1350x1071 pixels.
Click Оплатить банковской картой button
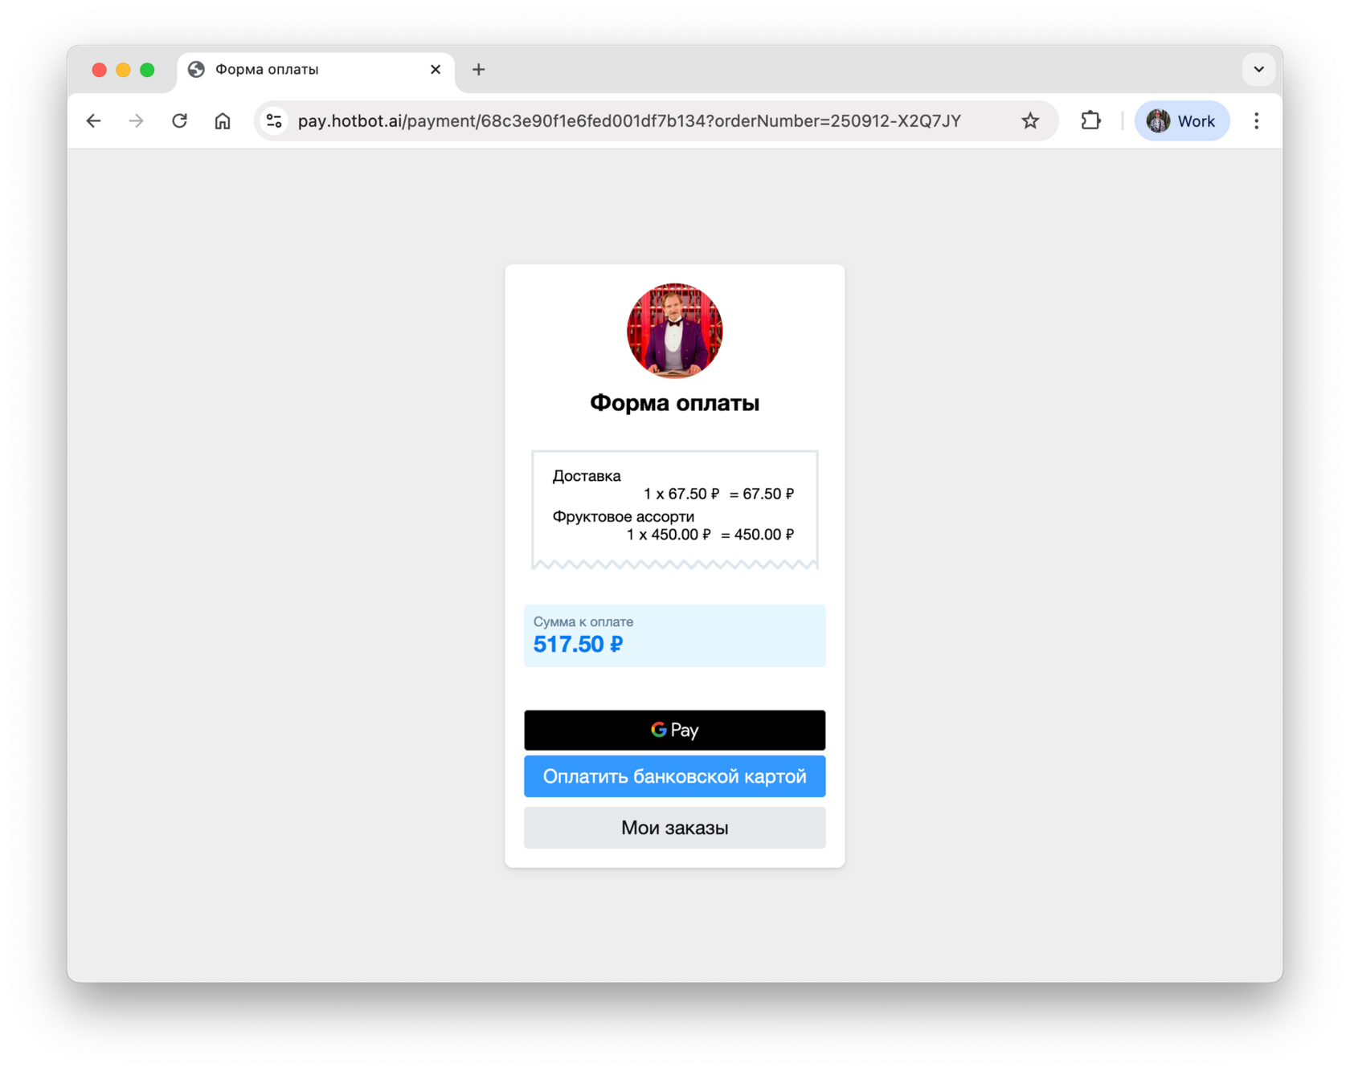[x=675, y=776]
